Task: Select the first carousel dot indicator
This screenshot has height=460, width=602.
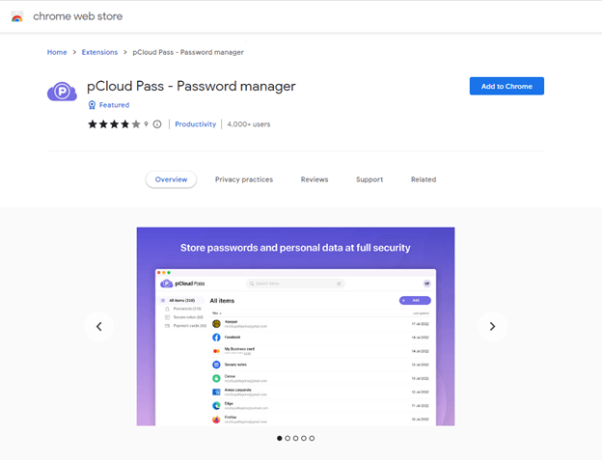Action: pos(280,438)
